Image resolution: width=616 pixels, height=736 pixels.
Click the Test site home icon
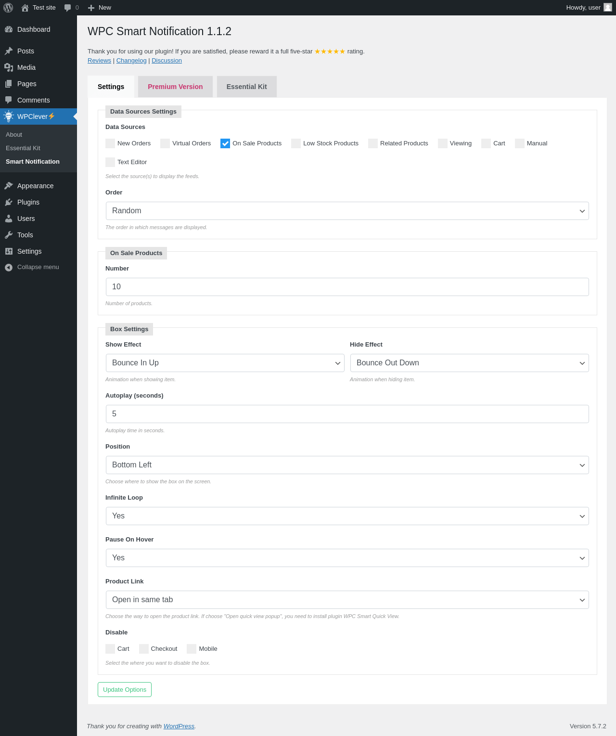click(25, 8)
